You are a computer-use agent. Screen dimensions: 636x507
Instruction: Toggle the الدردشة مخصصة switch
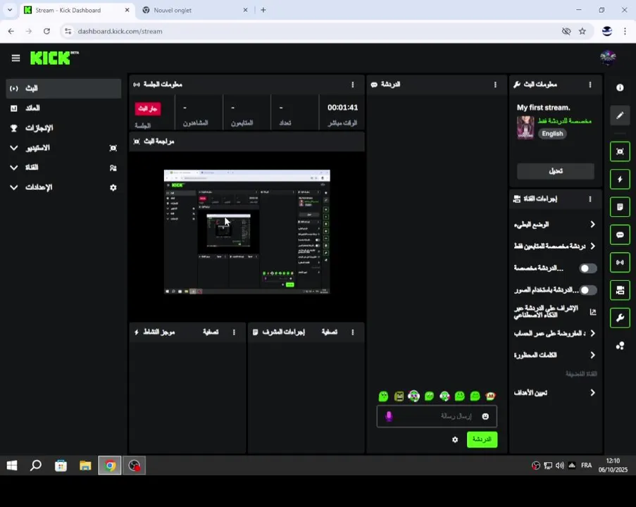pyautogui.click(x=587, y=268)
